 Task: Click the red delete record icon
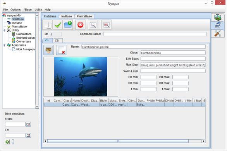80,25
